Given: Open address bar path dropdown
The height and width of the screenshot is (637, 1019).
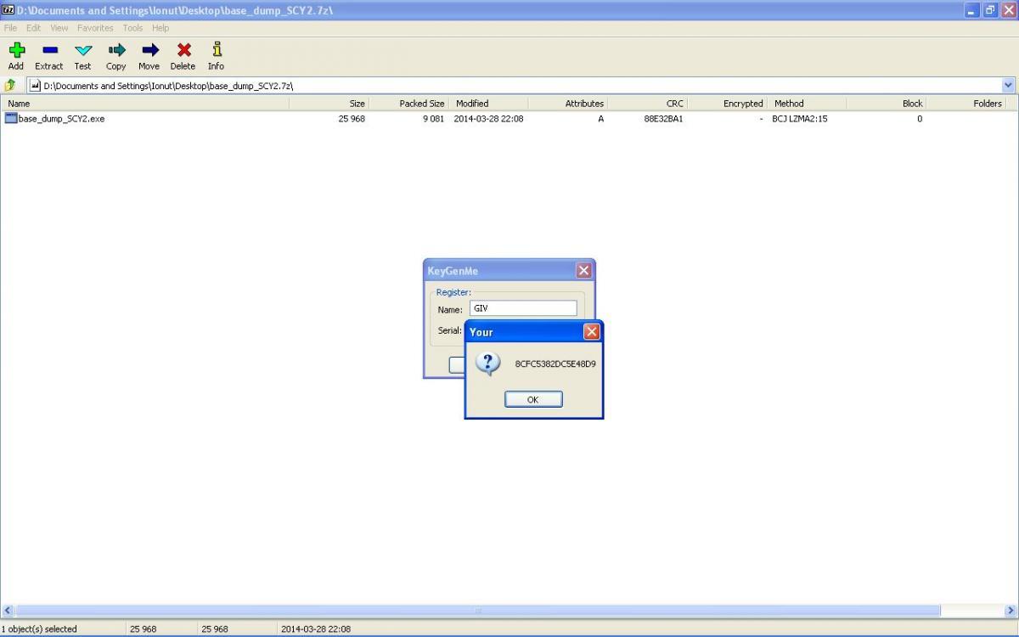Looking at the screenshot, I should pyautogui.click(x=1009, y=85).
